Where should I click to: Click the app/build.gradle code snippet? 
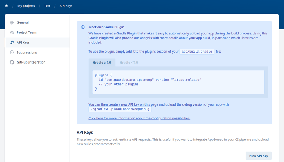pos(197,52)
